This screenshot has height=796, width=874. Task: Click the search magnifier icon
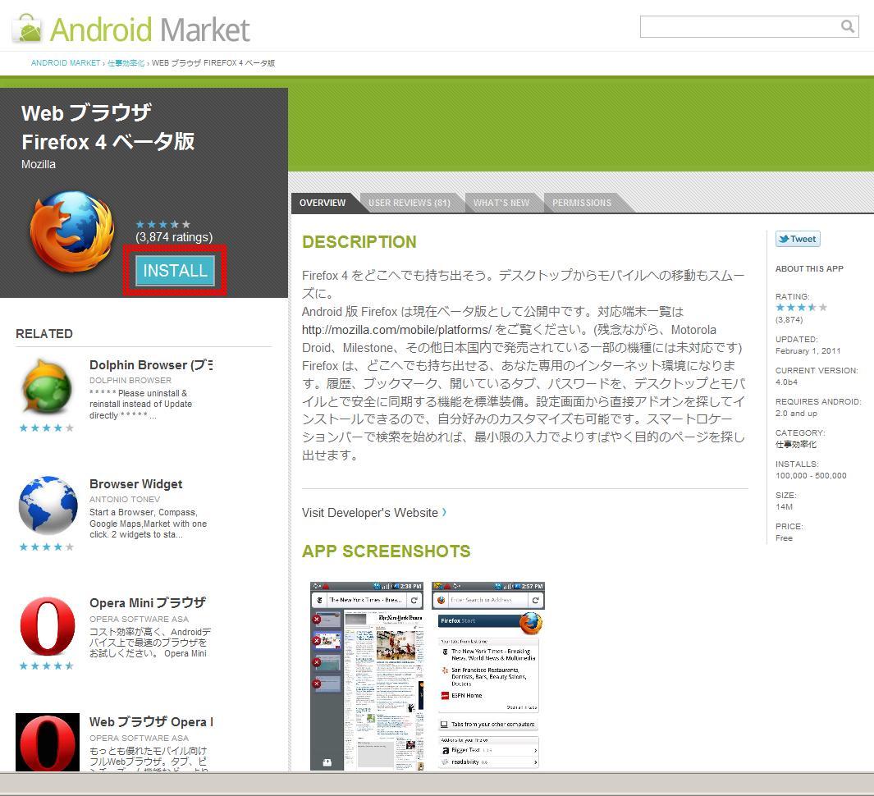pyautogui.click(x=848, y=26)
